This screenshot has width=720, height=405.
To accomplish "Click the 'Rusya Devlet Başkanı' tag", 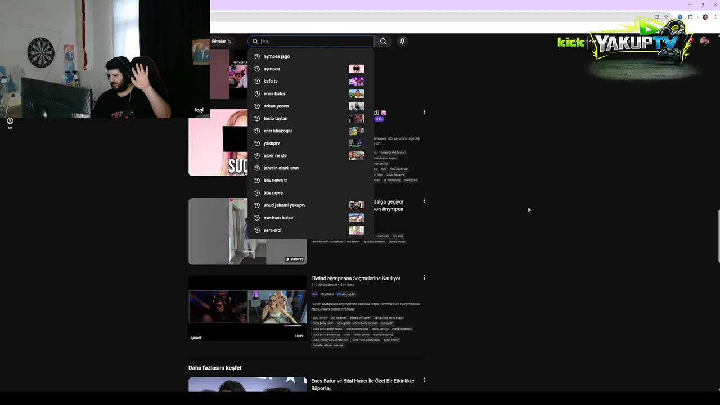I will pos(393,152).
